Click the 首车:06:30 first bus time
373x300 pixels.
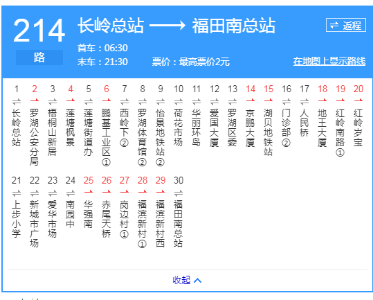coord(102,48)
